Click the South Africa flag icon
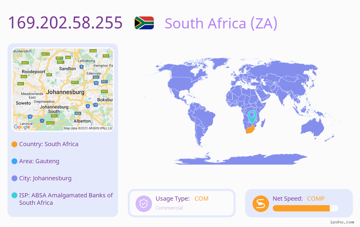 144,23
